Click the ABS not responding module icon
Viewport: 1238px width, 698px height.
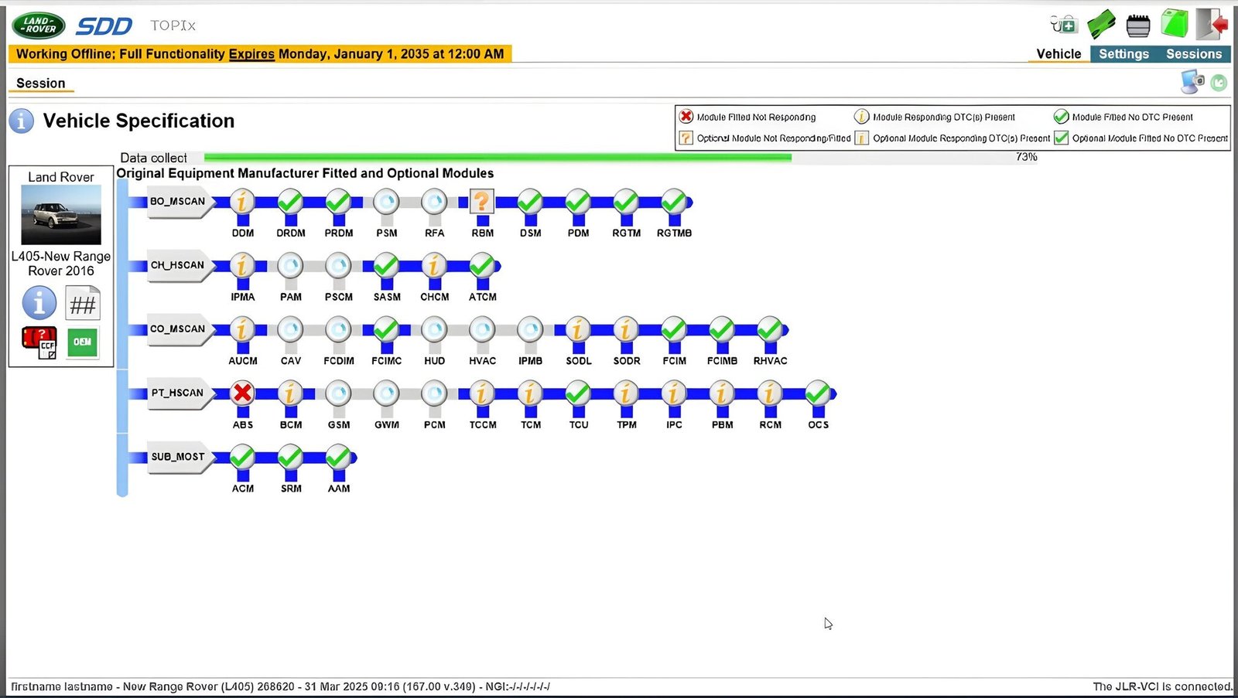[x=242, y=394]
